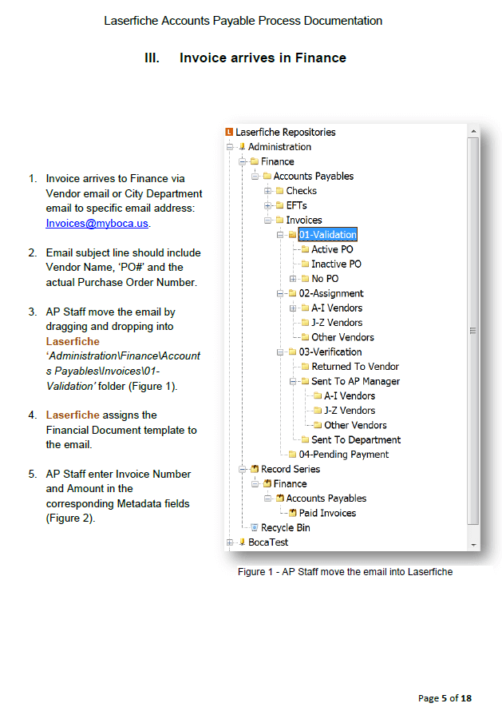
Task: Click the Paid Invoices record icon
Action: (293, 513)
